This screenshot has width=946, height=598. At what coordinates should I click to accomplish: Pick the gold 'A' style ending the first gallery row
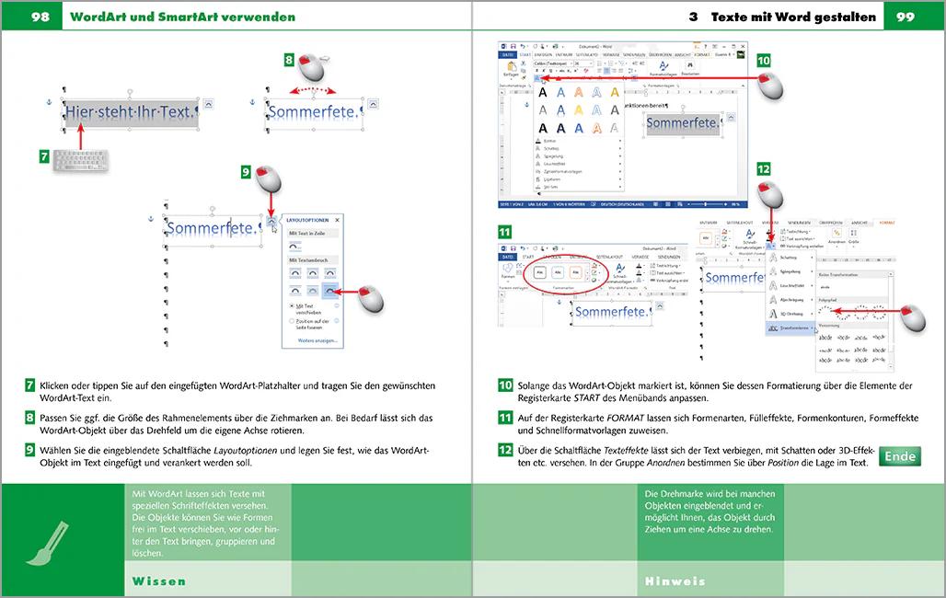pos(614,92)
